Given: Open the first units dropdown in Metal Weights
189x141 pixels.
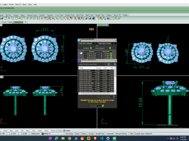Looking at the screenshot, I should 107,64.
